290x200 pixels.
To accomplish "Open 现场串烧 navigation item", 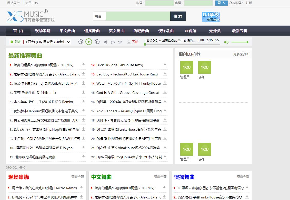I will pos(43,31).
